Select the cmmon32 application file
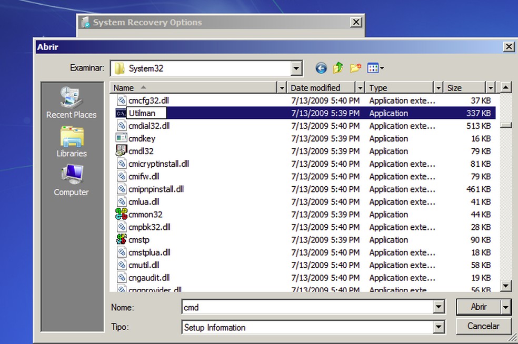 pos(145,215)
